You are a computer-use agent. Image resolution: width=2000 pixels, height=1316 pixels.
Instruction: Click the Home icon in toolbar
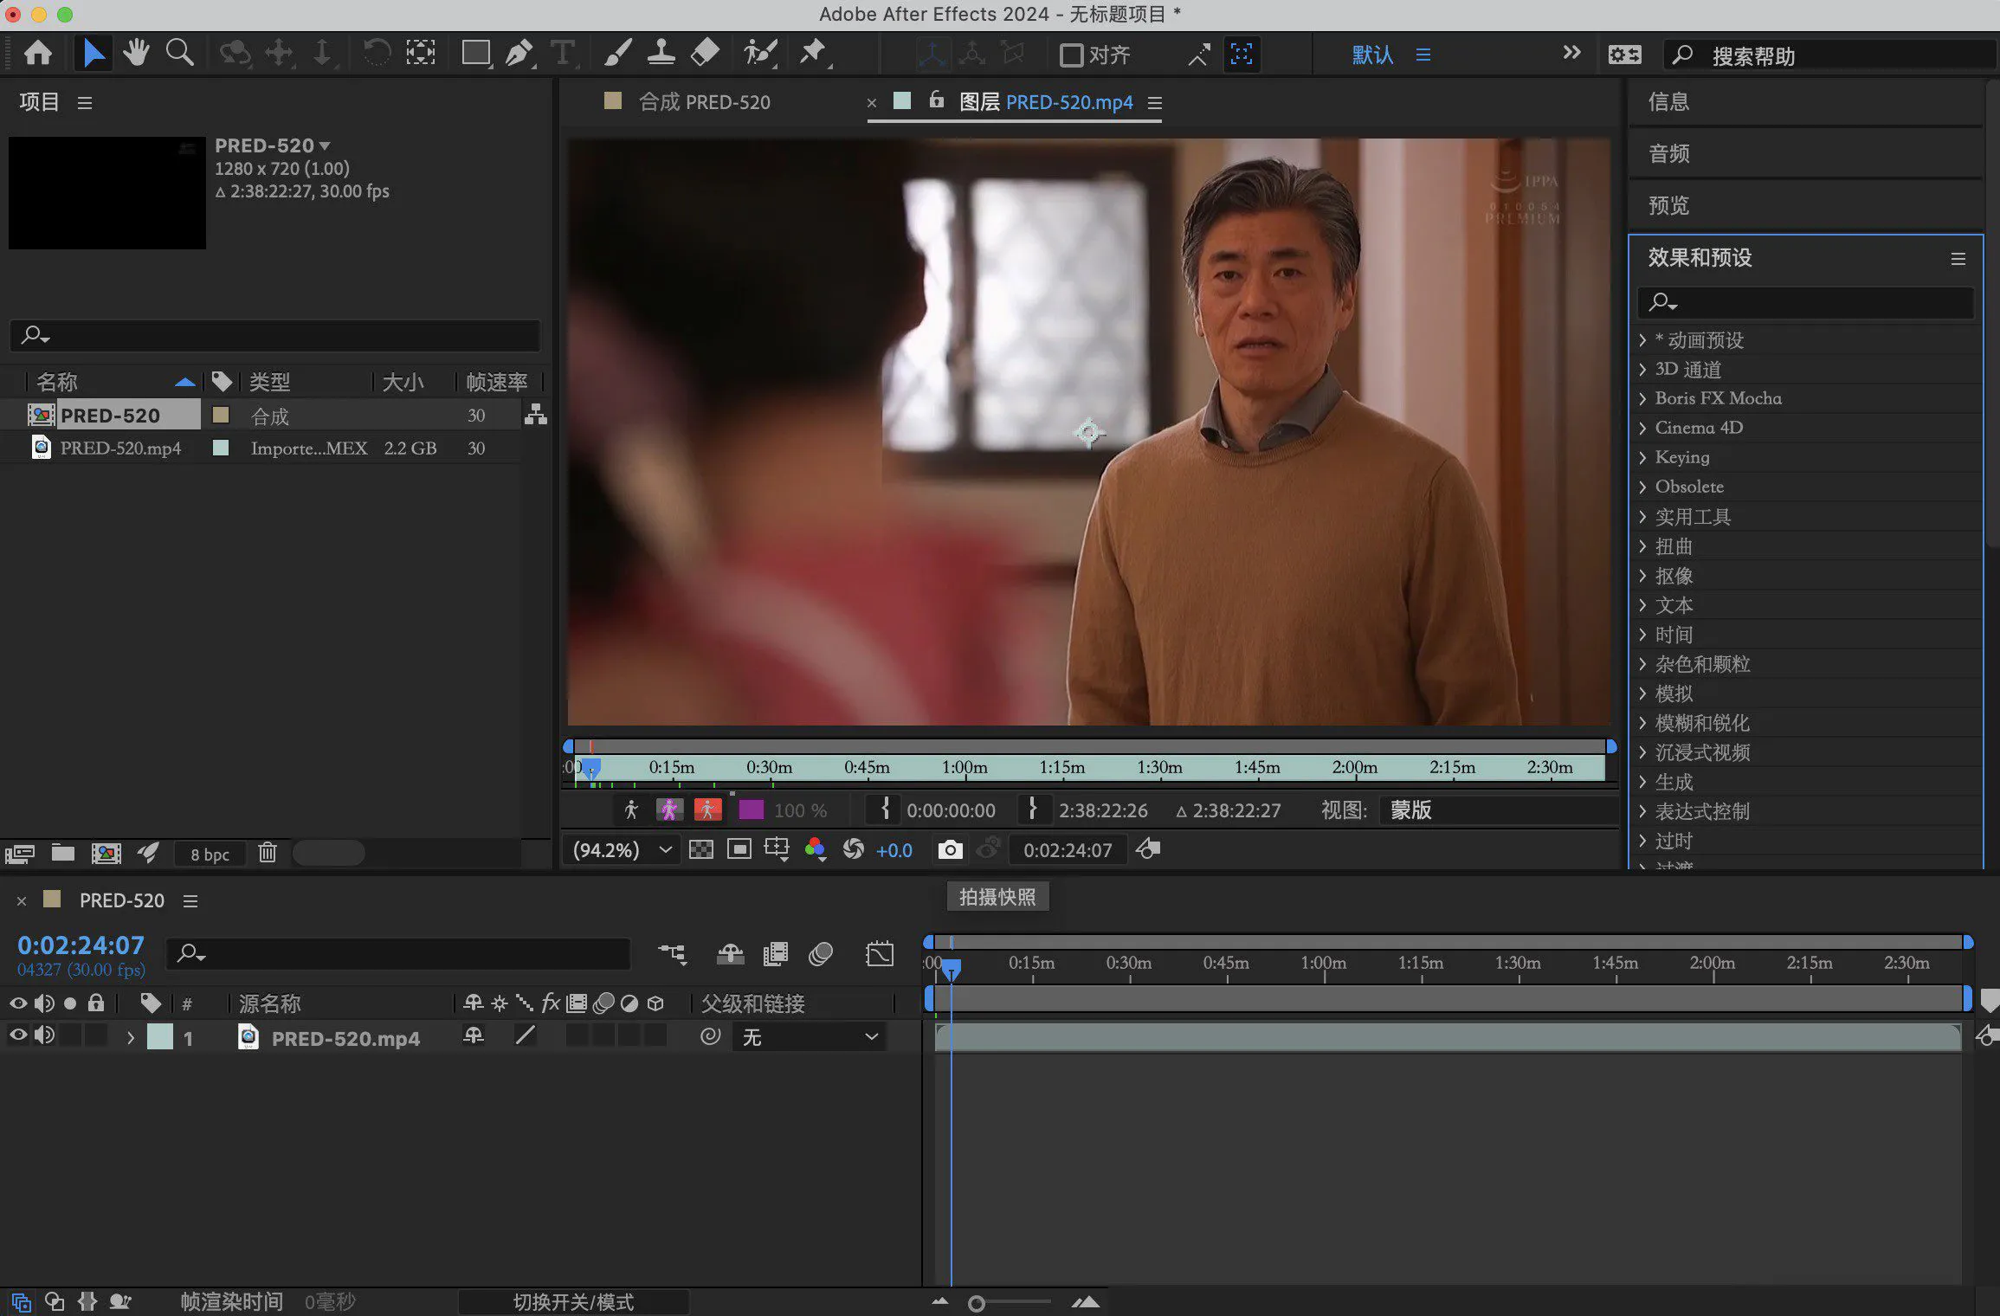click(x=37, y=54)
